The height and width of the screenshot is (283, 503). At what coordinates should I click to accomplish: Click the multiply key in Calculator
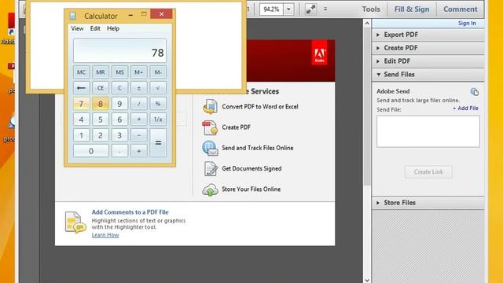pyautogui.click(x=138, y=119)
